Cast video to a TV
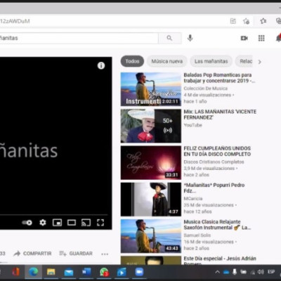The image size is (281, 281). click(86, 223)
